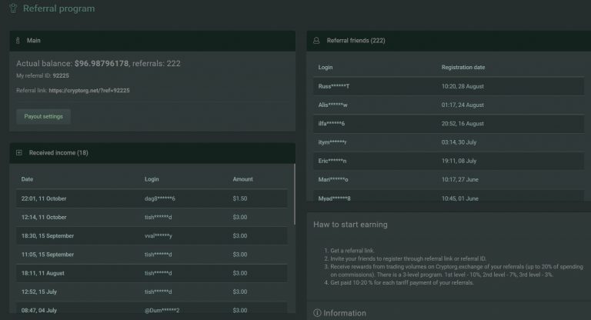The height and width of the screenshot is (320, 591).
Task: Click the Login header in Referral friends
Action: [x=326, y=67]
